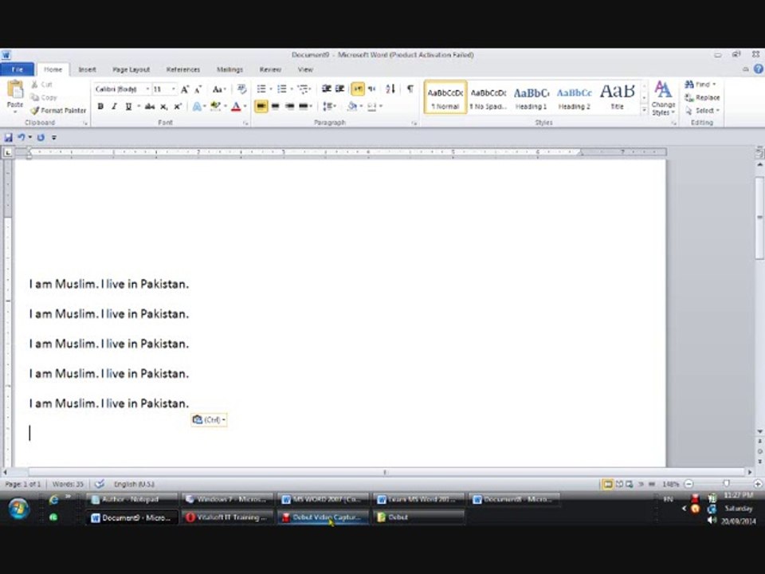This screenshot has width=765, height=574.
Task: Zoom in with the plus button
Action: coord(758,484)
